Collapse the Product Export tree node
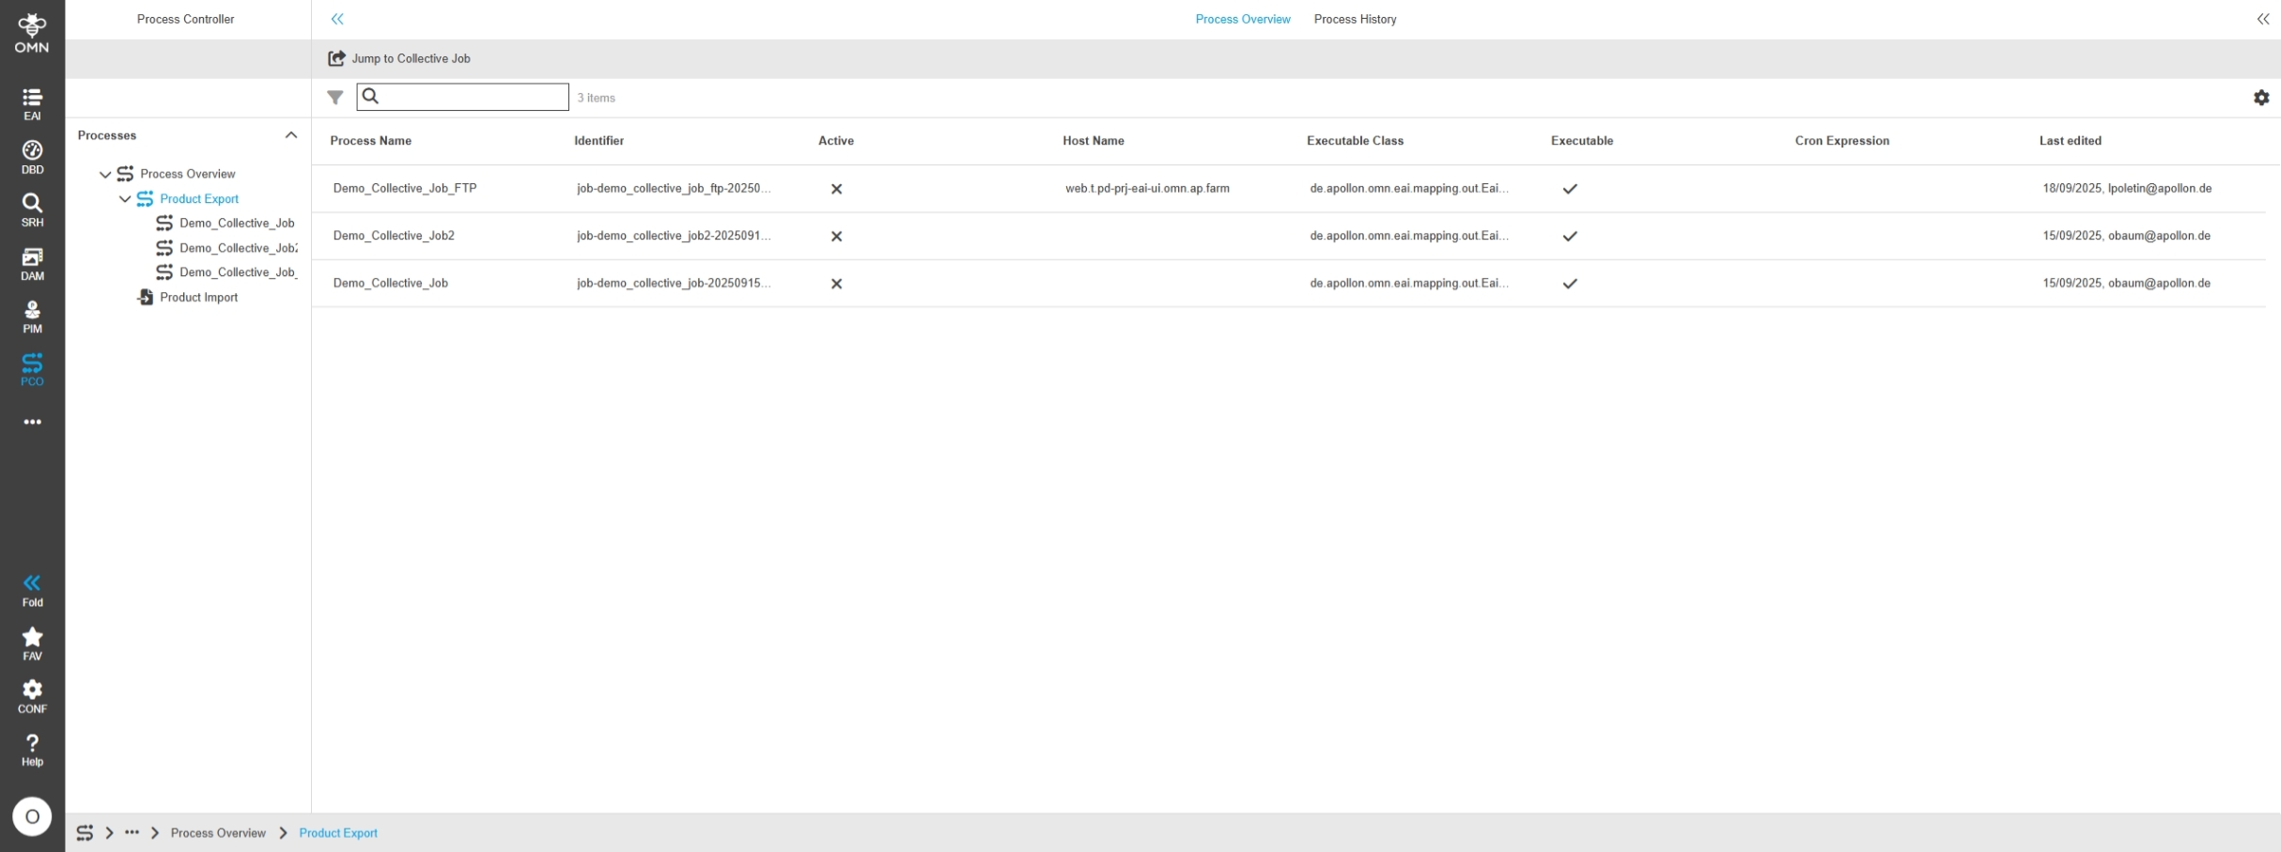Screen dimensions: 2281x852 tap(125, 199)
